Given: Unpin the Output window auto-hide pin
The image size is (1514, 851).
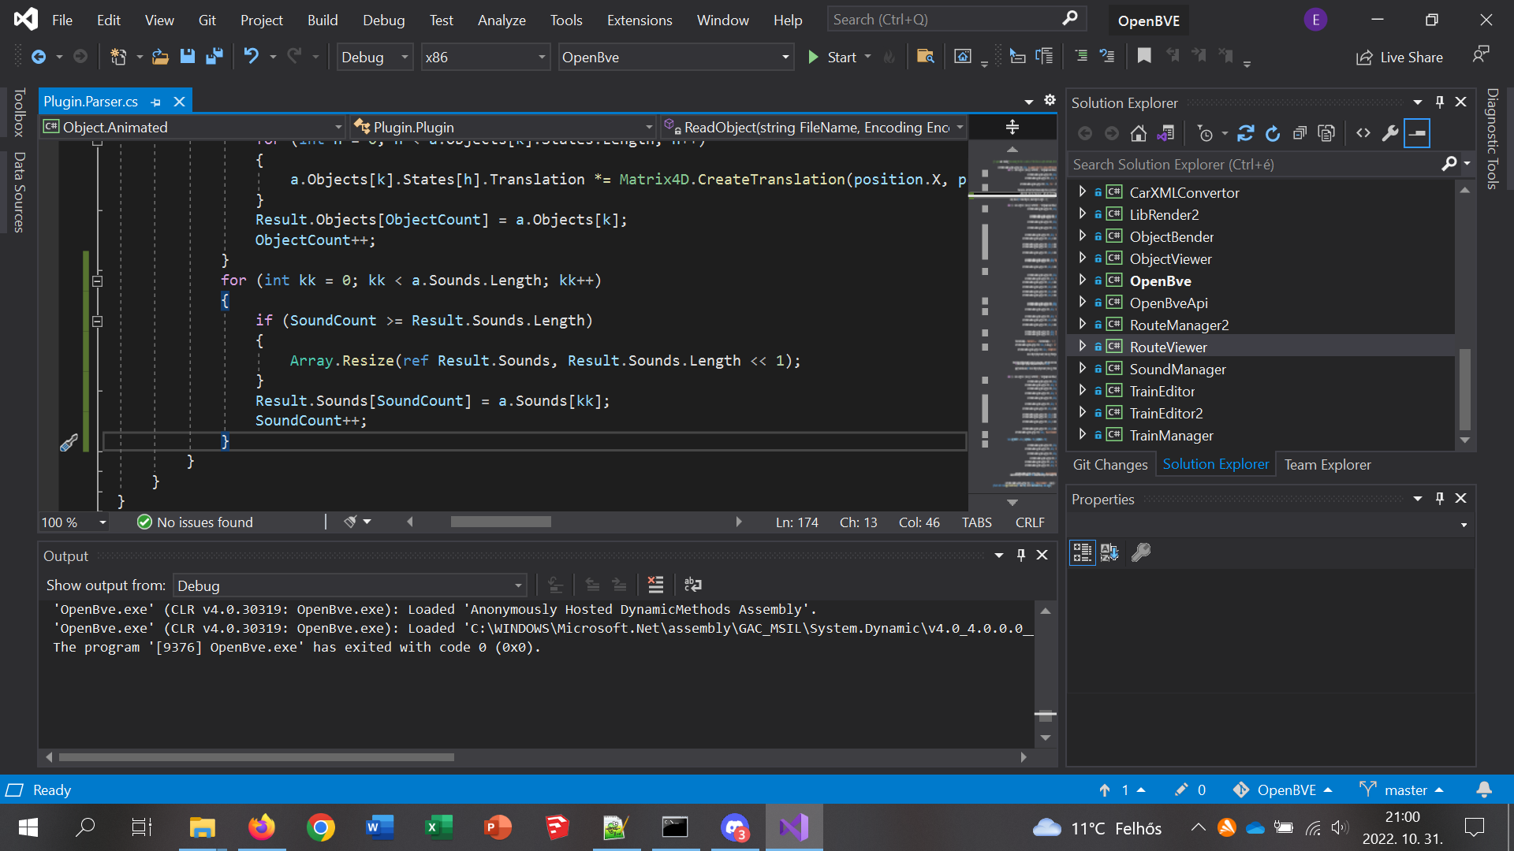Looking at the screenshot, I should tap(1021, 555).
